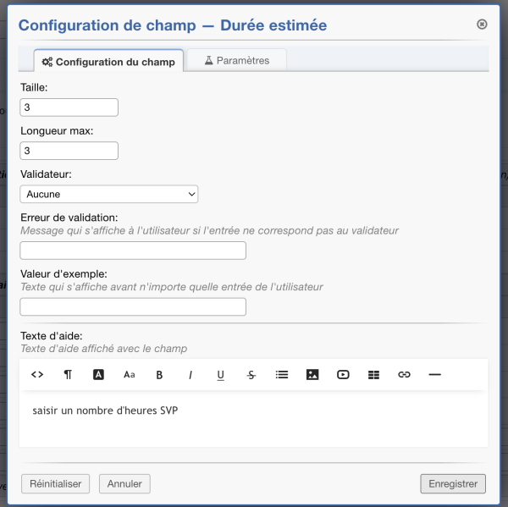Click the Erreur de validation input field

[x=133, y=251]
